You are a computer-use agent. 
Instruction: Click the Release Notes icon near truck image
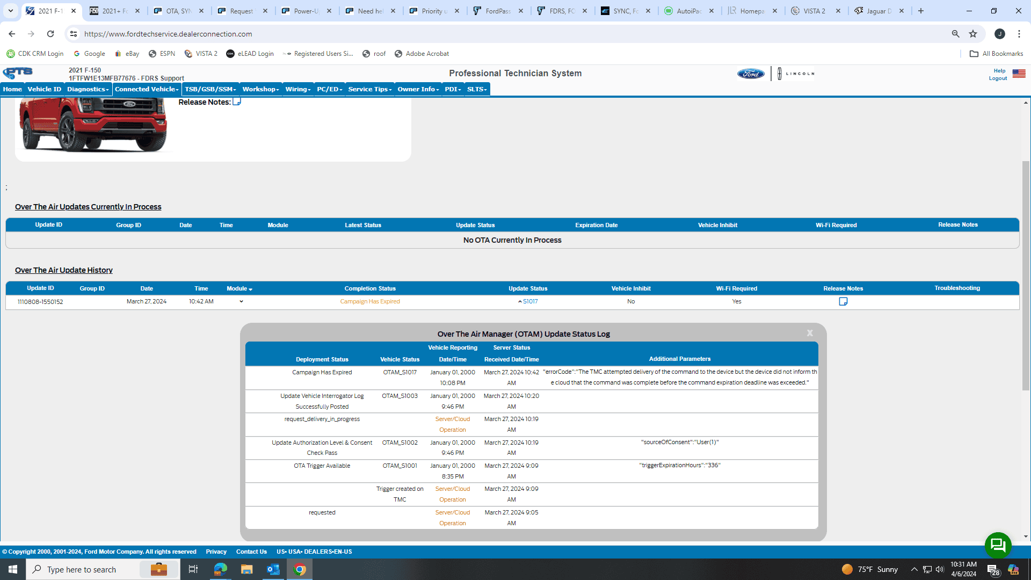(236, 102)
